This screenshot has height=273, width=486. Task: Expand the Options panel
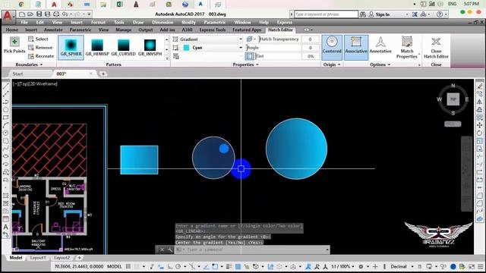click(x=380, y=64)
